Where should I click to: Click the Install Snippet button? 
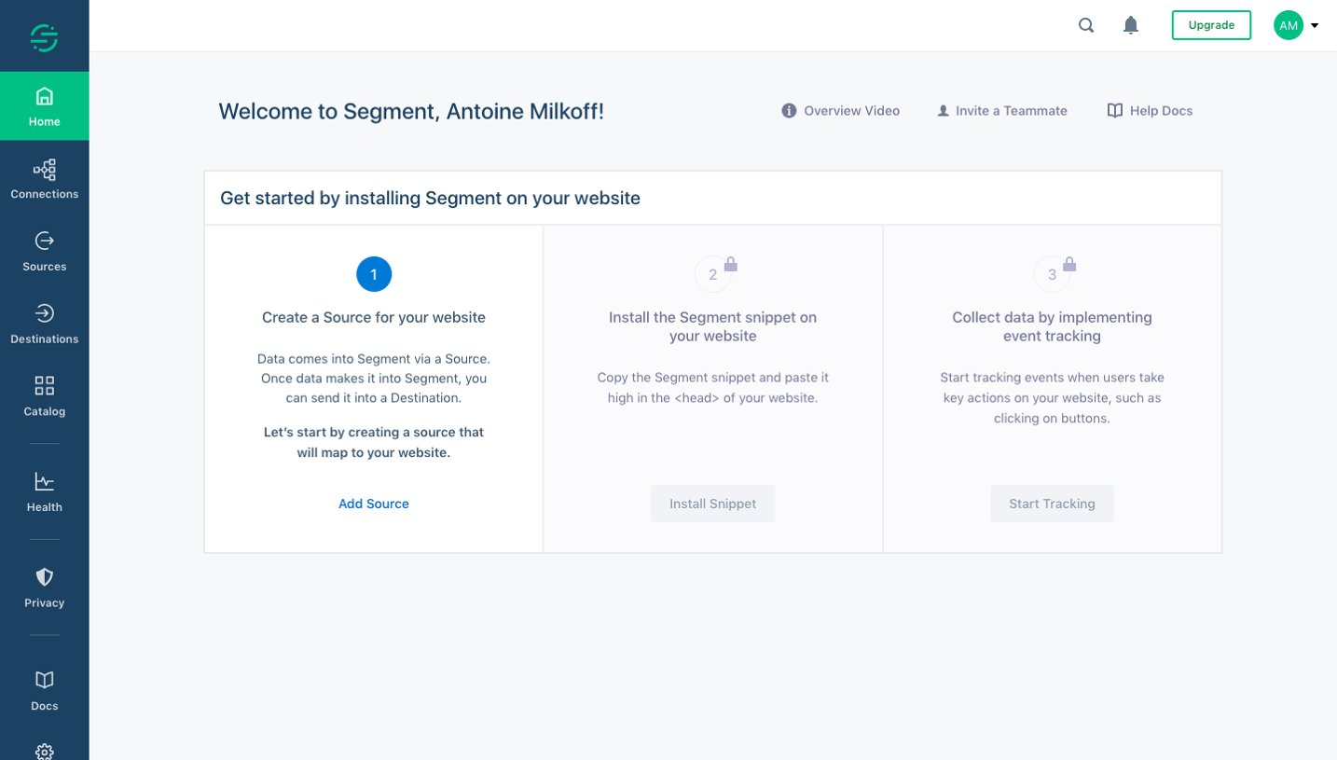point(712,504)
